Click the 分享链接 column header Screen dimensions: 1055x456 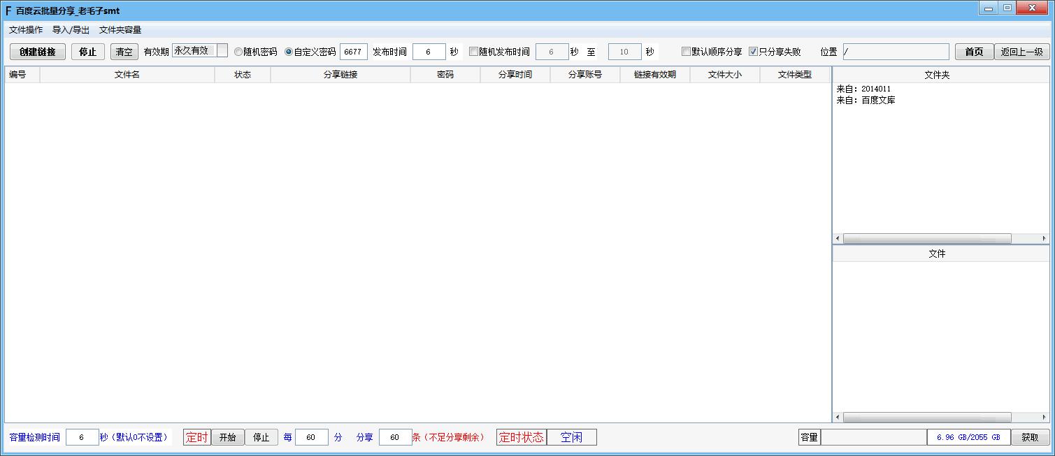point(340,75)
